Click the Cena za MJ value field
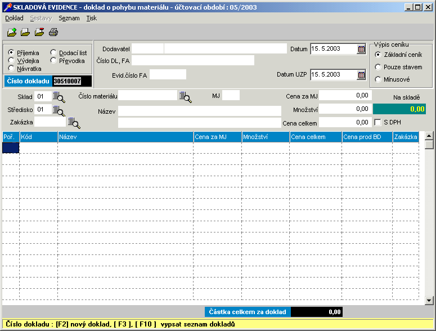The width and height of the screenshot is (436, 331). point(345,95)
